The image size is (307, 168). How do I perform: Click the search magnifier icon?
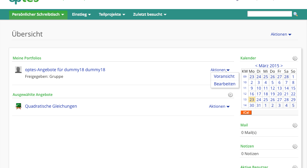click(295, 14)
